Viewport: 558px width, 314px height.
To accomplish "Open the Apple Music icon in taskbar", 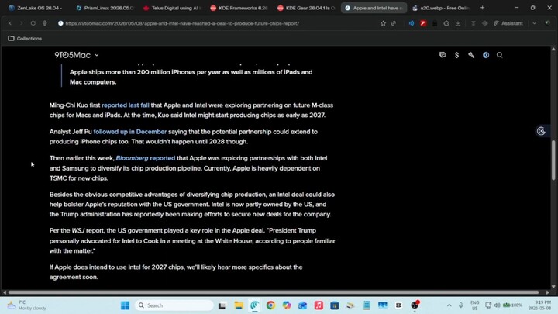I will (319, 305).
